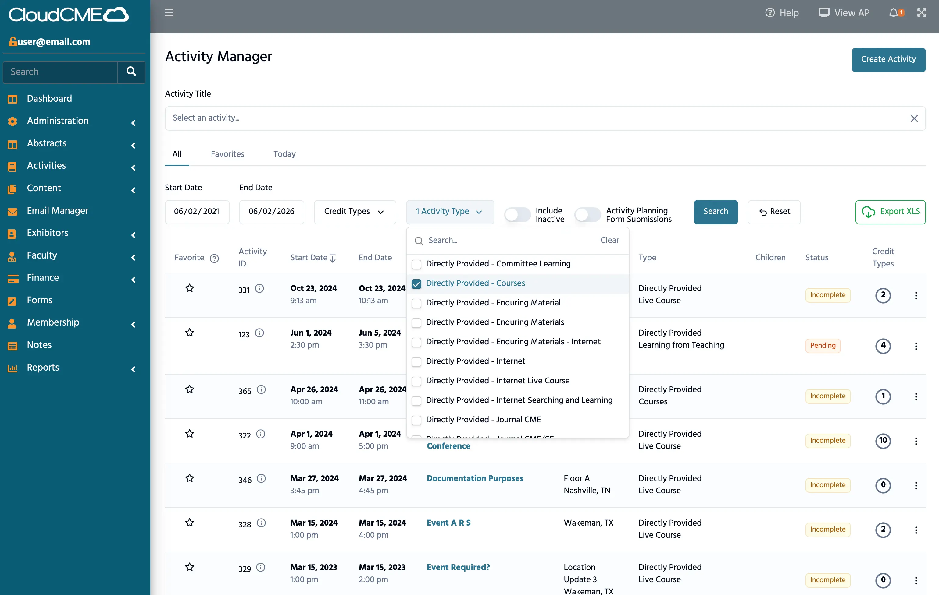Screen dimensions: 939x595
Task: Click the Create Activity button
Action: click(888, 59)
